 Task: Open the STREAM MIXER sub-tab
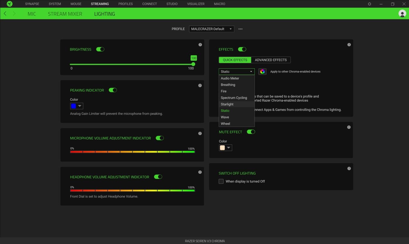(x=65, y=14)
